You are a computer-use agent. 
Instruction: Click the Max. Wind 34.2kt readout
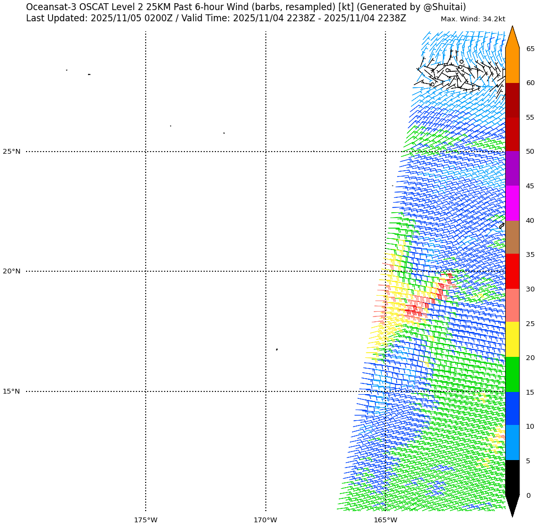point(473,19)
